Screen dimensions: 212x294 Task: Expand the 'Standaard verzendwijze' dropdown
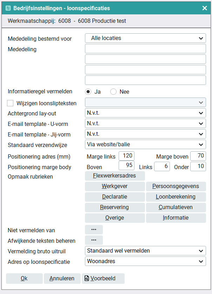tap(145, 144)
